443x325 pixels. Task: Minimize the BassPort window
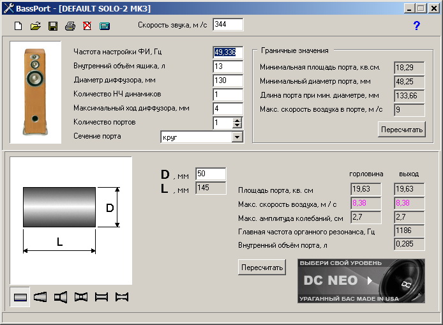click(x=409, y=8)
